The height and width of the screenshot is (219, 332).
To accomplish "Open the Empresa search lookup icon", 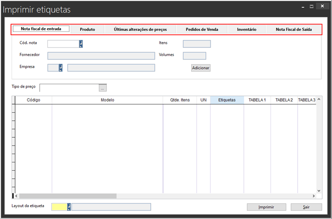I will click(61, 68).
